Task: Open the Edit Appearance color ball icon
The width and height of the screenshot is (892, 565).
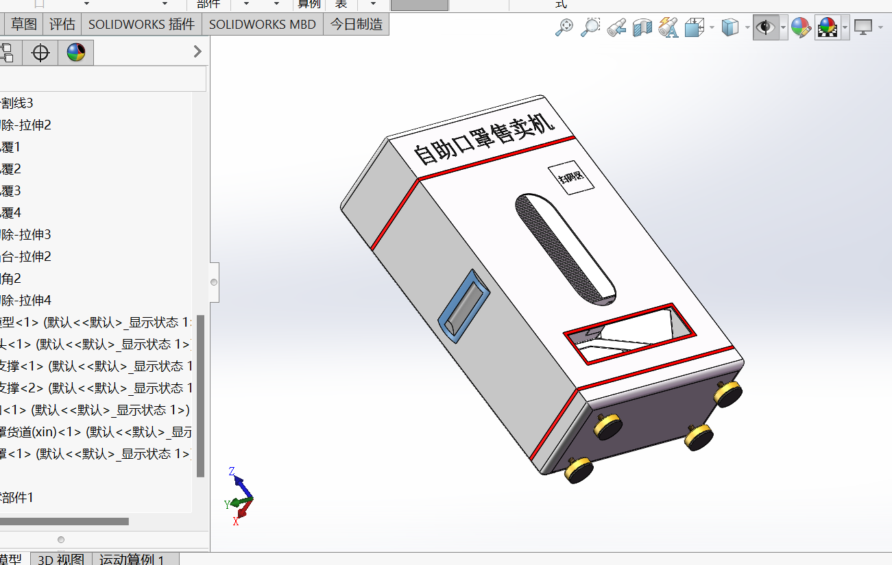Action: point(801,27)
